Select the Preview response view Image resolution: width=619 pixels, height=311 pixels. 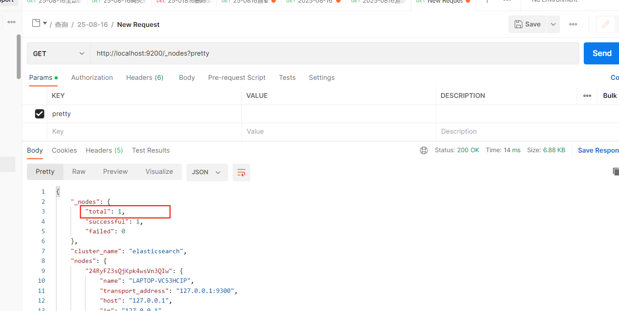pyautogui.click(x=115, y=172)
